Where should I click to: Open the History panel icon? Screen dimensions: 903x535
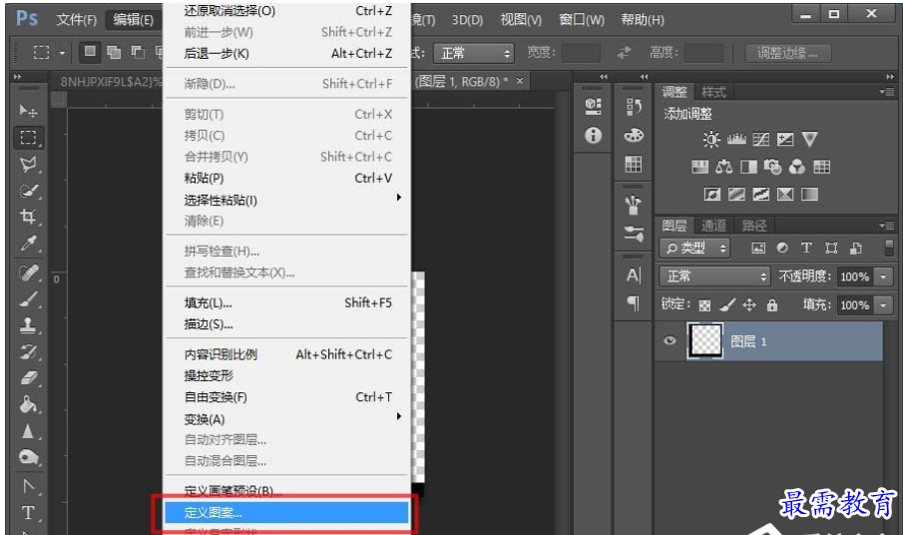[634, 106]
